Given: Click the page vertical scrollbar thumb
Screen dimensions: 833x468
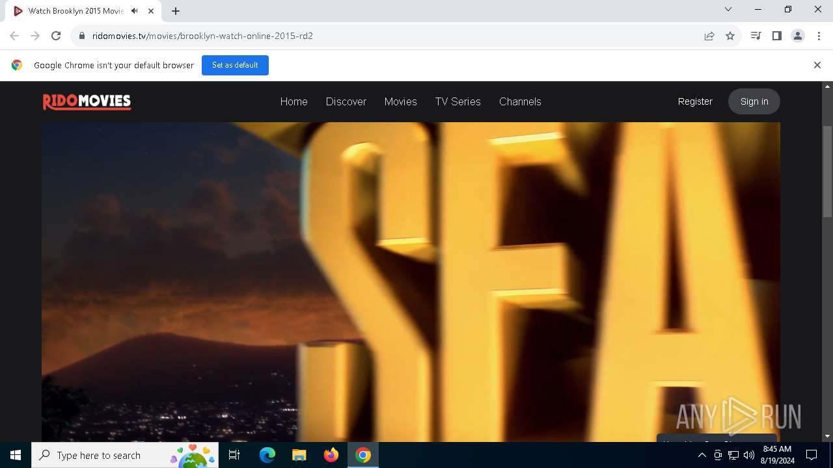Looking at the screenshot, I should (x=828, y=172).
